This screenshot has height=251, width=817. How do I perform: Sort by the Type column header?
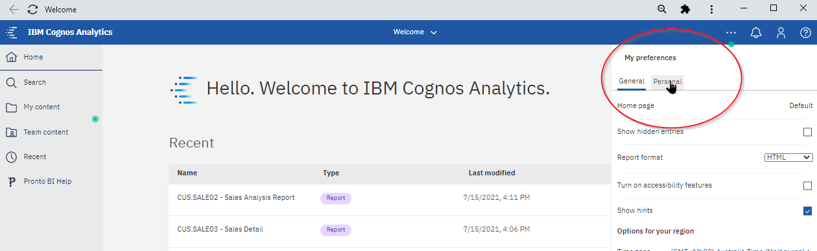(331, 173)
